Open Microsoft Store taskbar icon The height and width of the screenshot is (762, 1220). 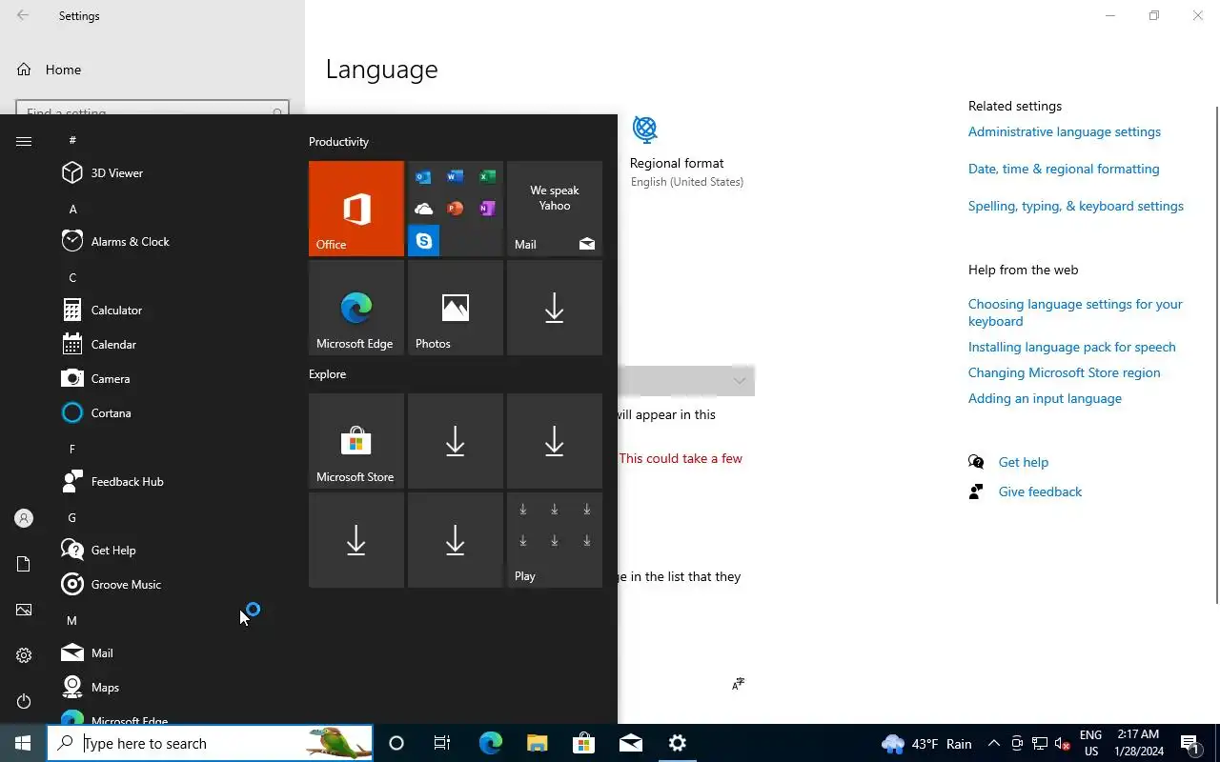point(583,743)
